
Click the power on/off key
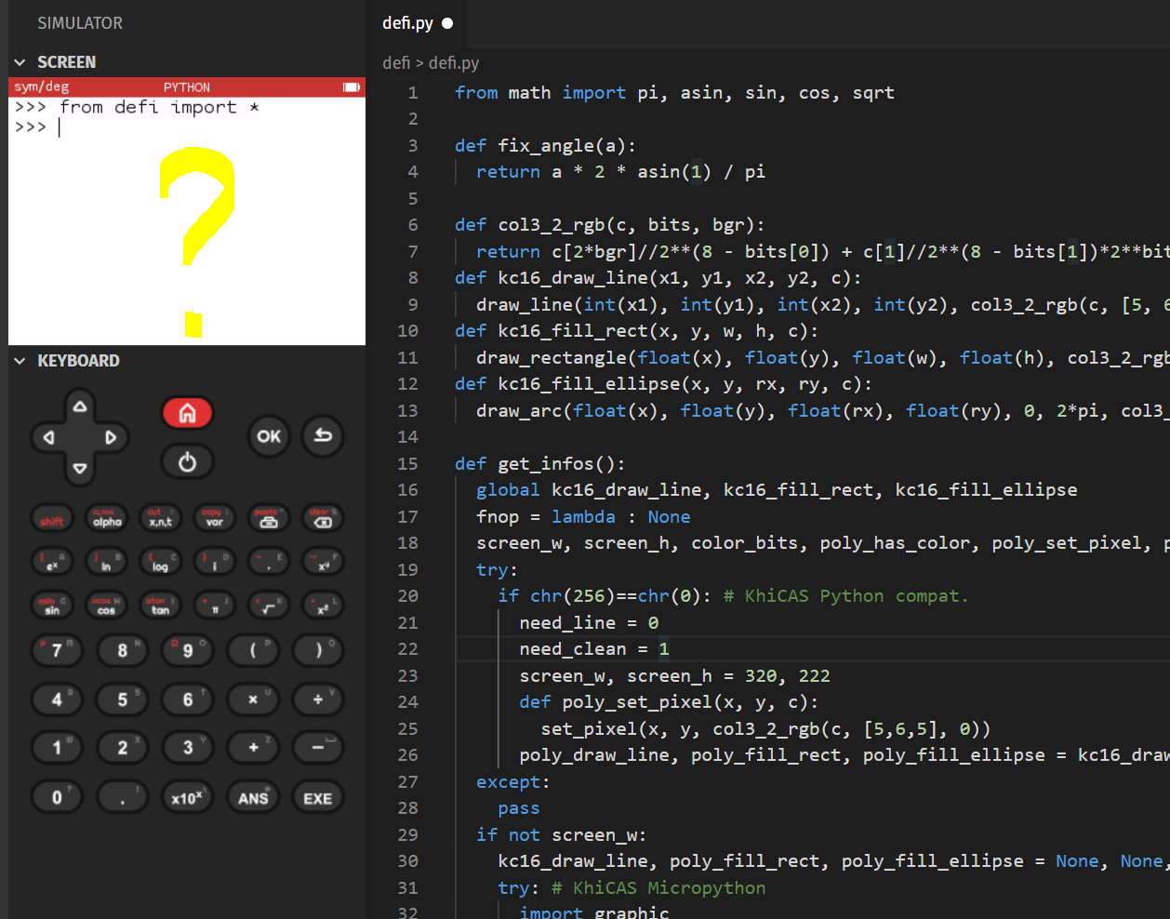click(x=188, y=461)
